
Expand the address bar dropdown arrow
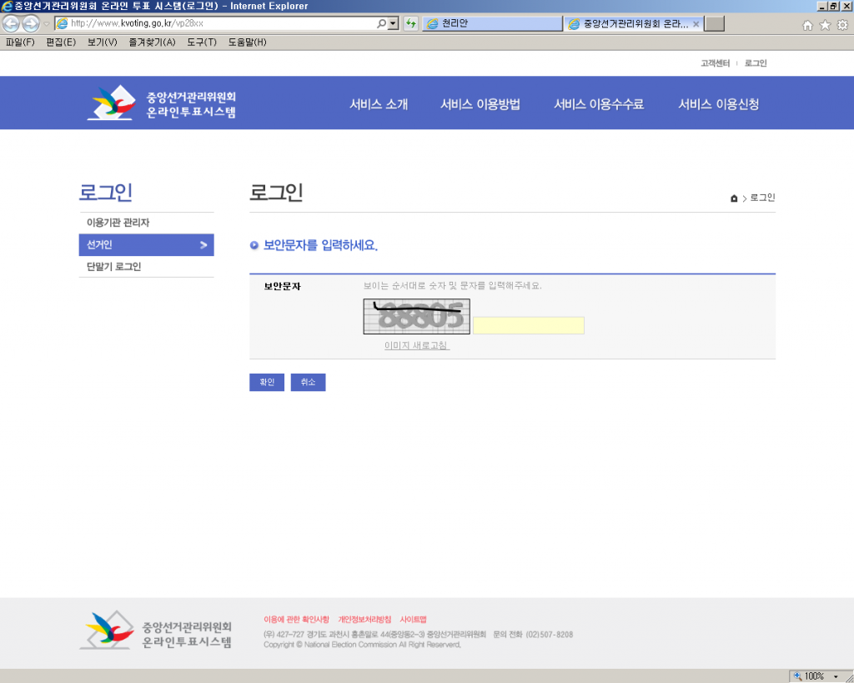[x=394, y=23]
